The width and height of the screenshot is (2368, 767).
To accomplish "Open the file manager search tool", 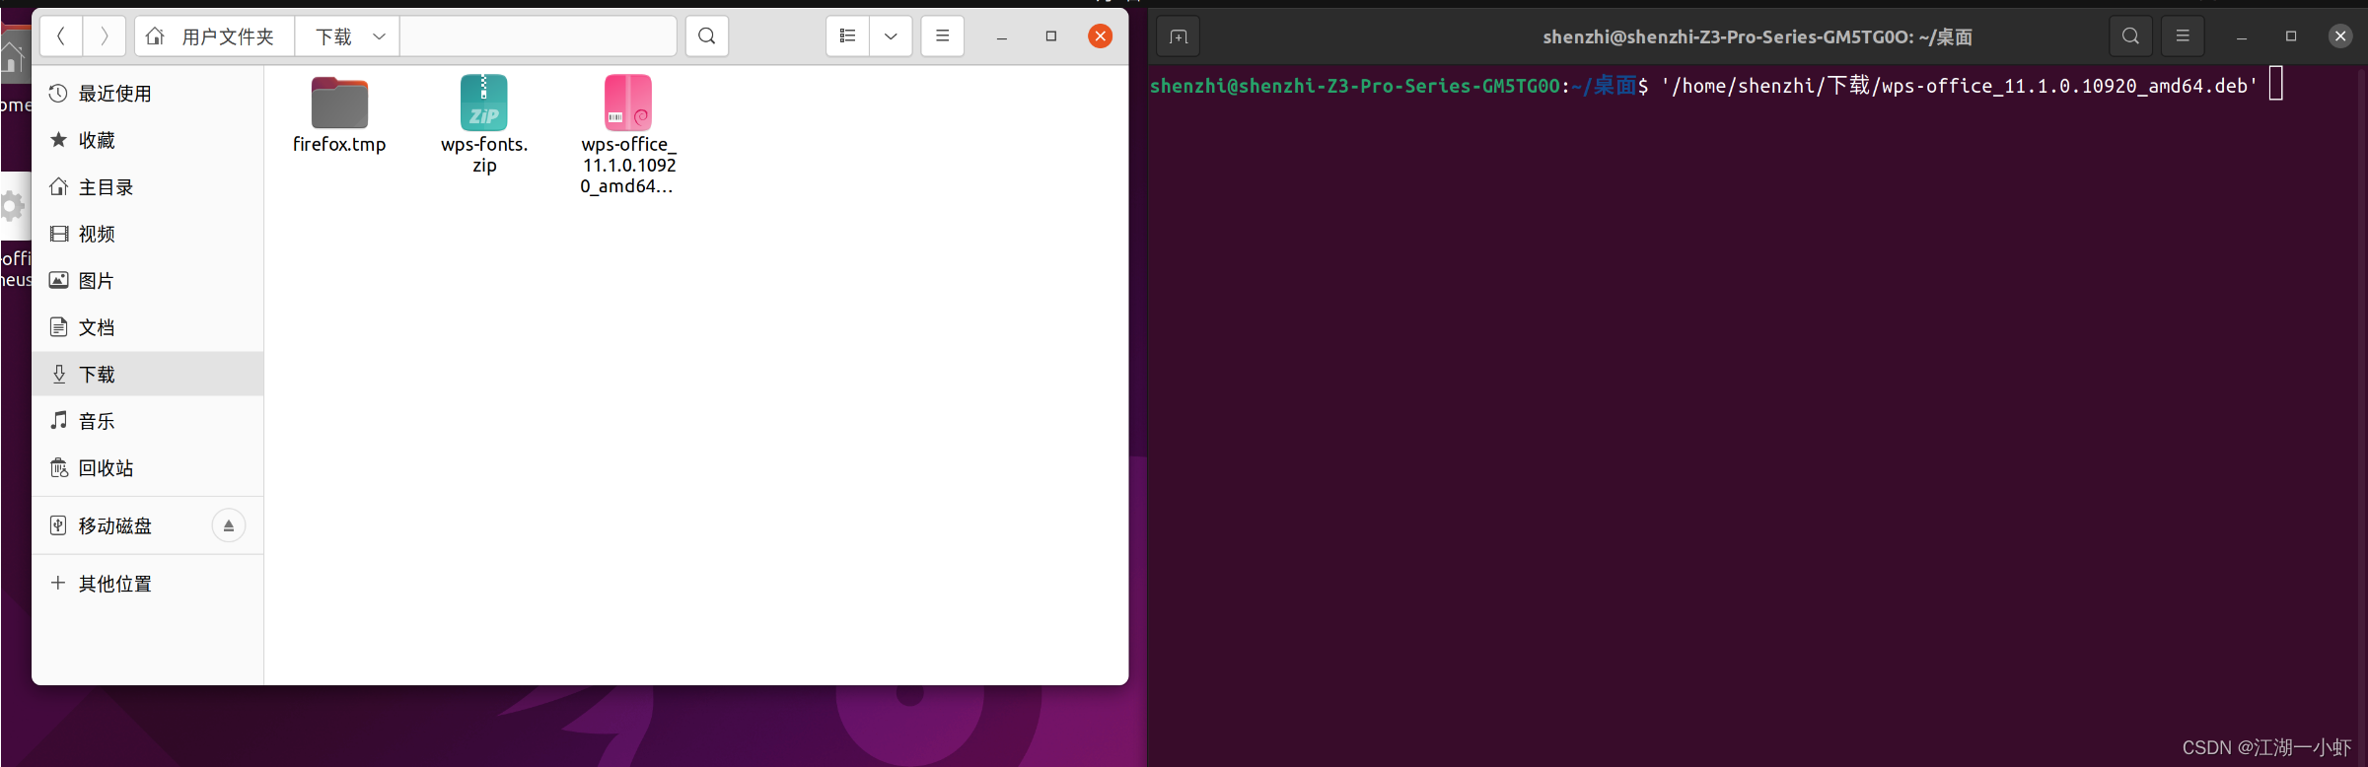I will (707, 36).
